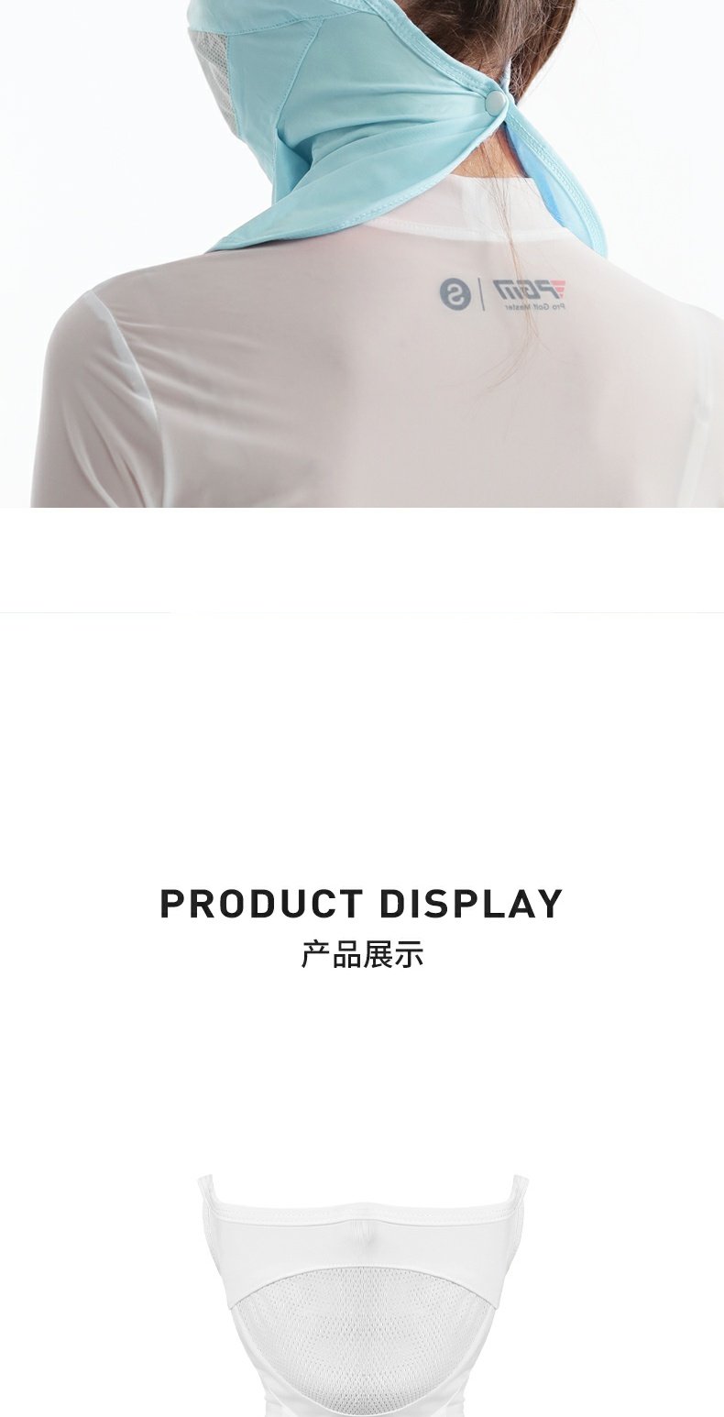
Task: Click the left strap of white mask
Action: pyautogui.click(x=206, y=1190)
